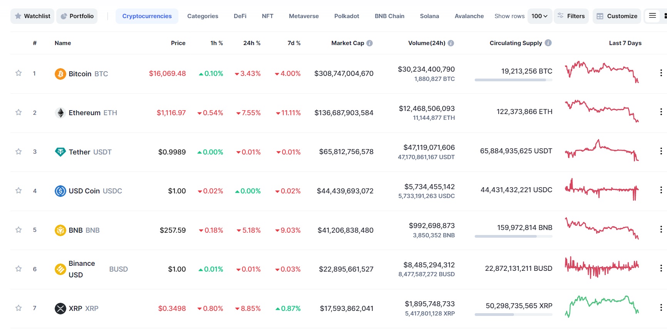Open the Watchlist
Screen dimensions: 667x329
click(32, 16)
